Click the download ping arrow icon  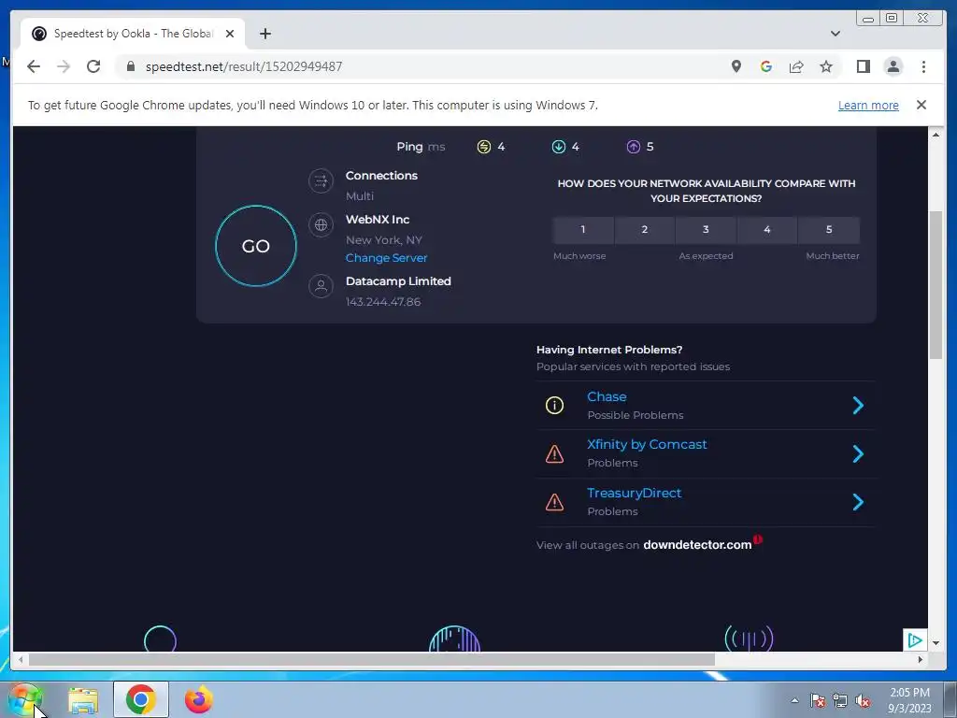[x=559, y=147]
